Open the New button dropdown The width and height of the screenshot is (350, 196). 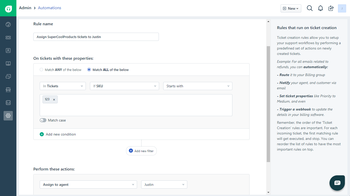[291, 8]
